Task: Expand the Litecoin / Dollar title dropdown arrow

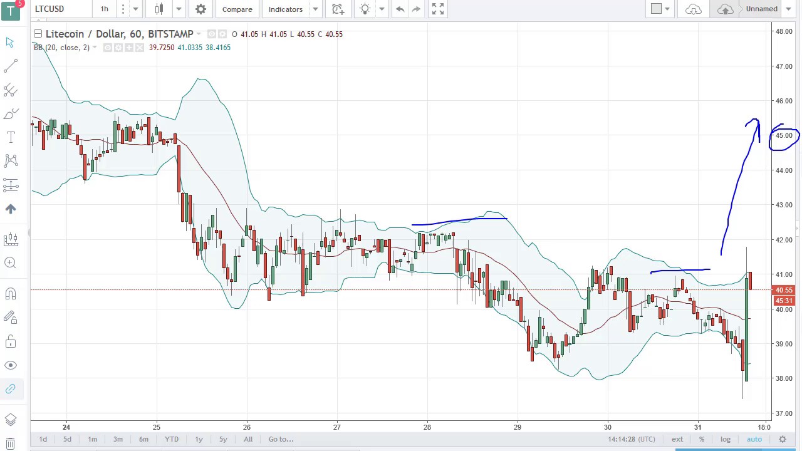Action: tap(199, 34)
